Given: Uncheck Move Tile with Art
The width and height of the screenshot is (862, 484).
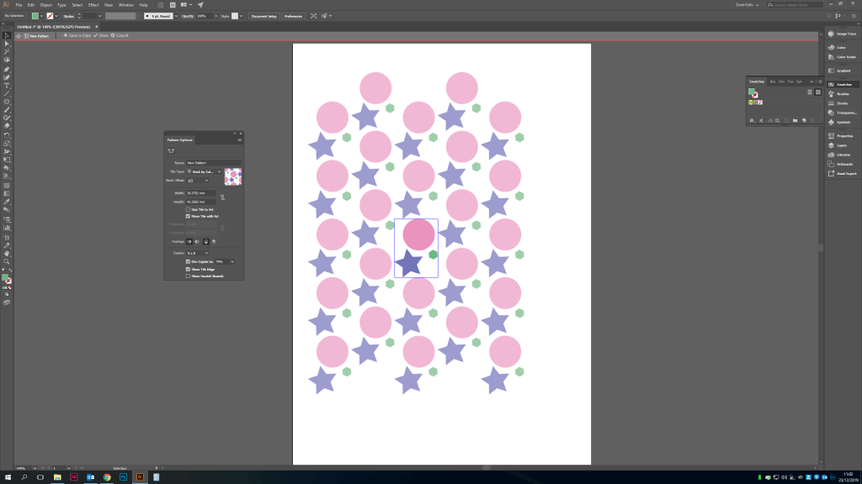Looking at the screenshot, I should tap(188, 216).
